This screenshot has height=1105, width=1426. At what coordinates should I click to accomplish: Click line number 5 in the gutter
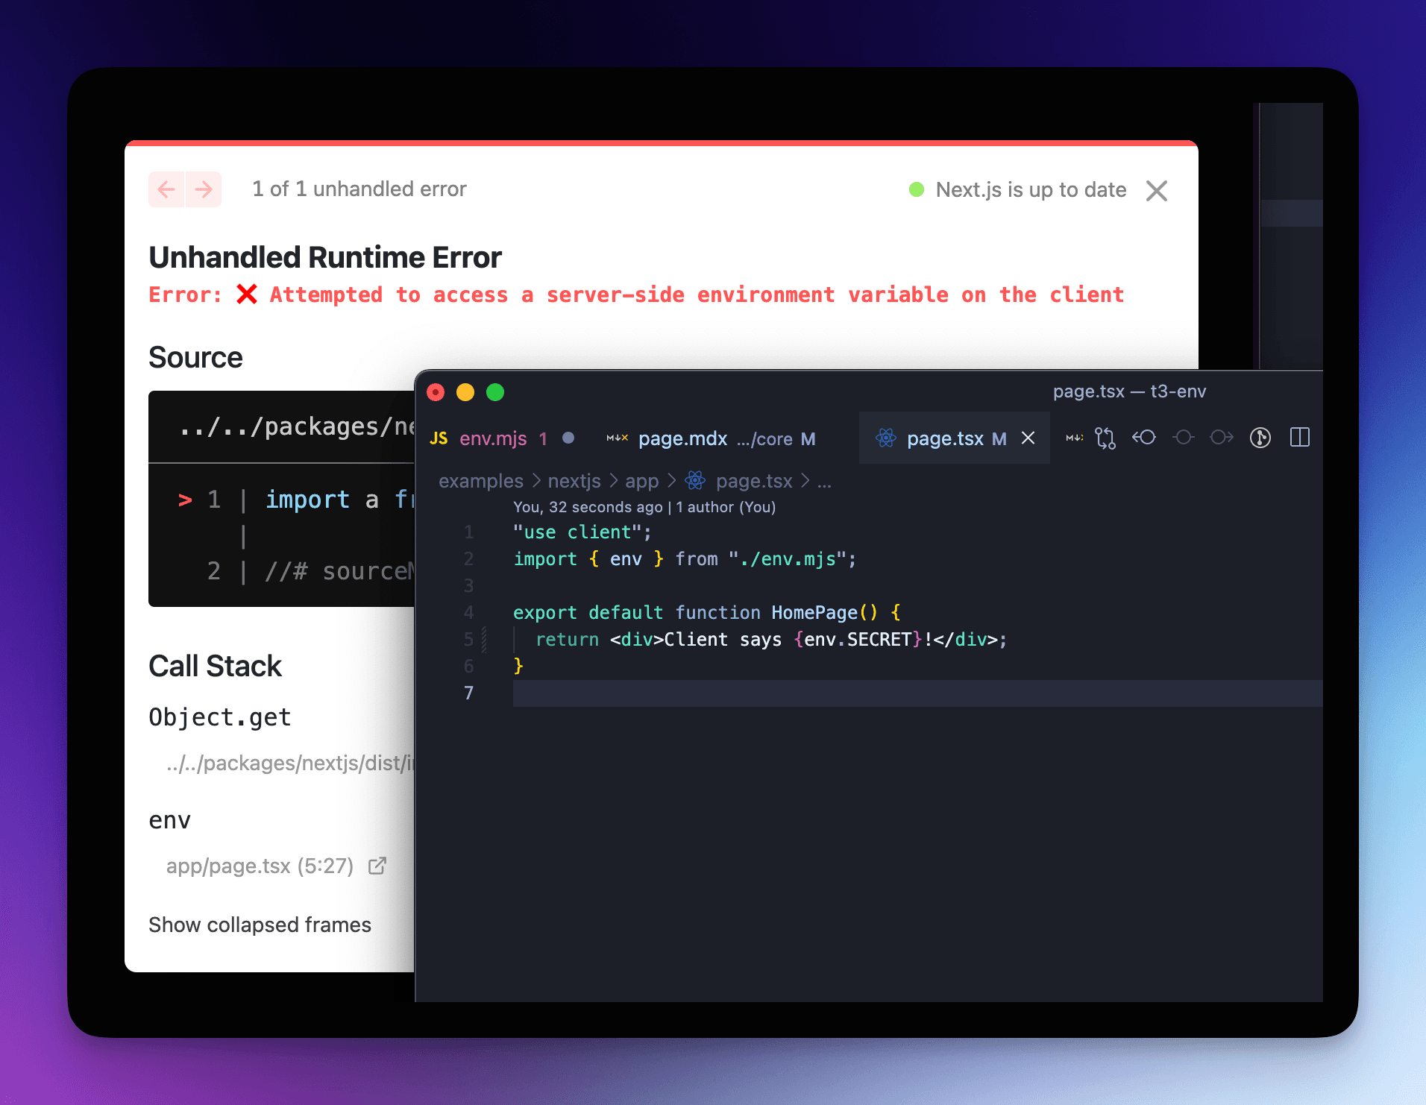[468, 639]
